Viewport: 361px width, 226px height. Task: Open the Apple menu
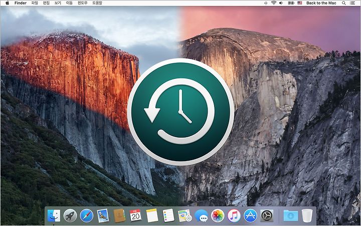point(7,3)
